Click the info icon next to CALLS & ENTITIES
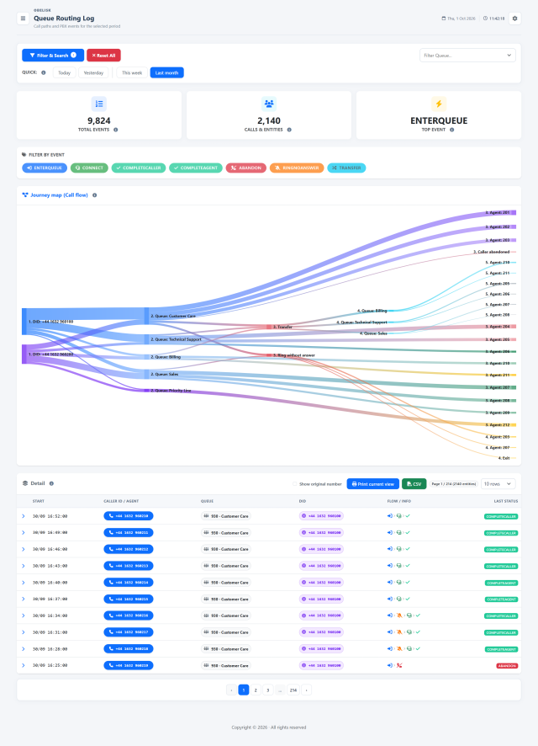Viewport: 538px width, 746px height. (x=289, y=130)
